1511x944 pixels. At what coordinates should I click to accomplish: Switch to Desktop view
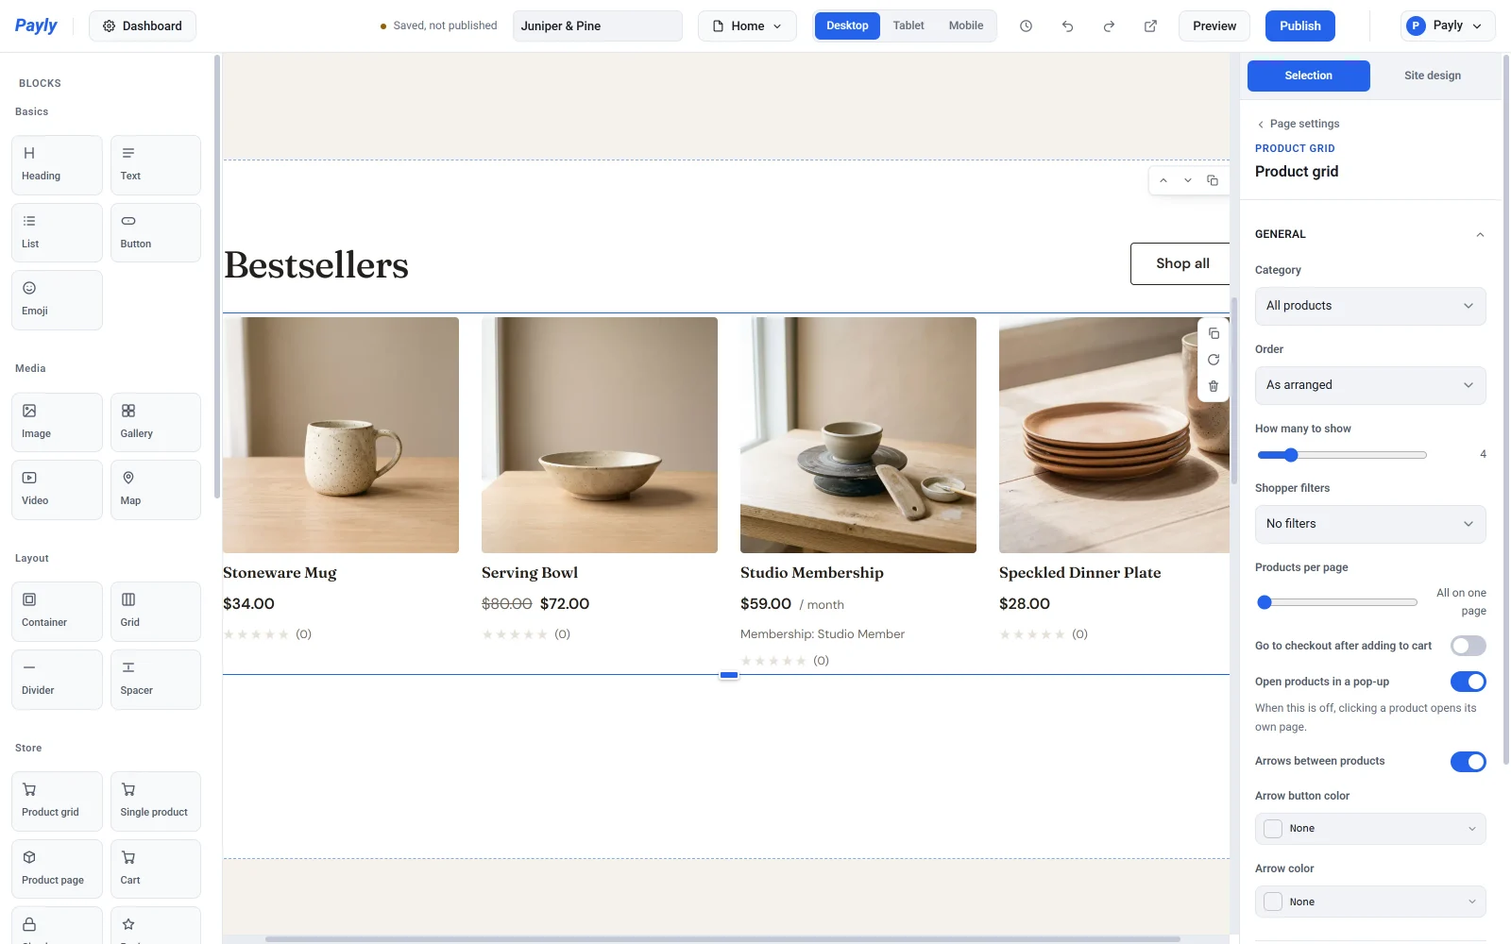point(847,25)
